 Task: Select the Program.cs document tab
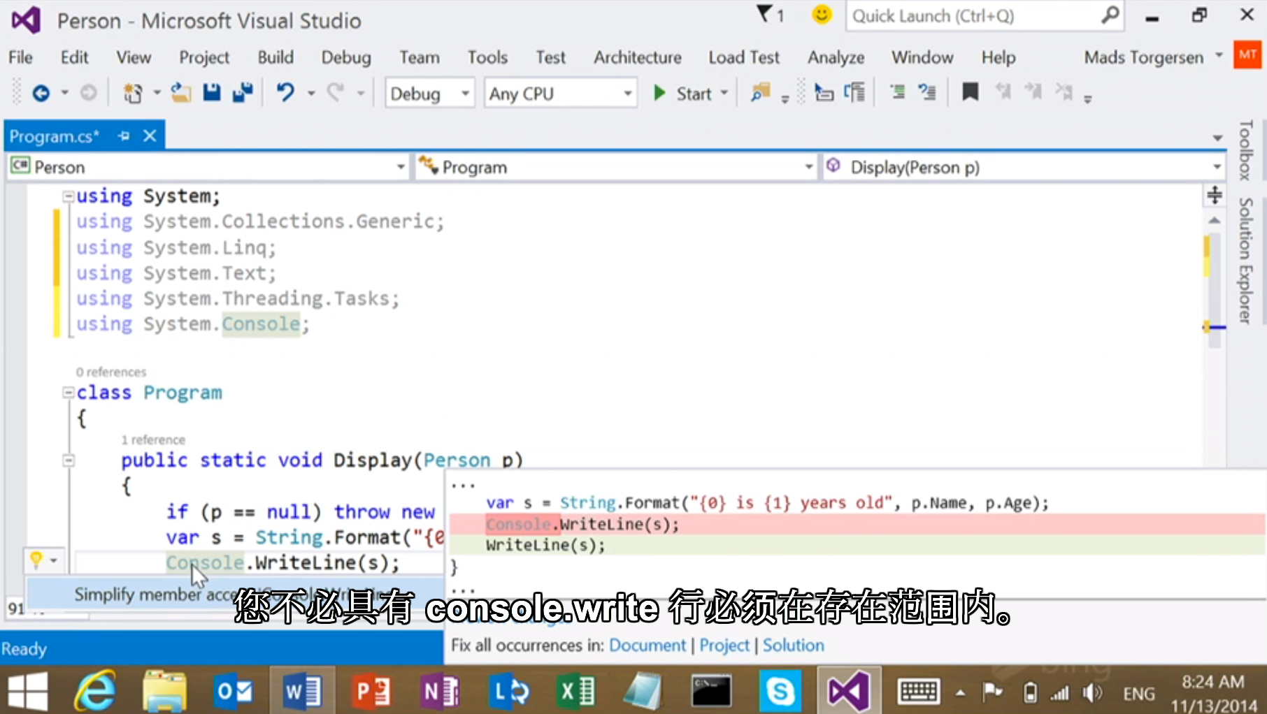click(55, 136)
